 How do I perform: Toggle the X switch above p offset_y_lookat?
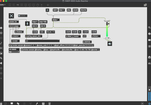80,32
